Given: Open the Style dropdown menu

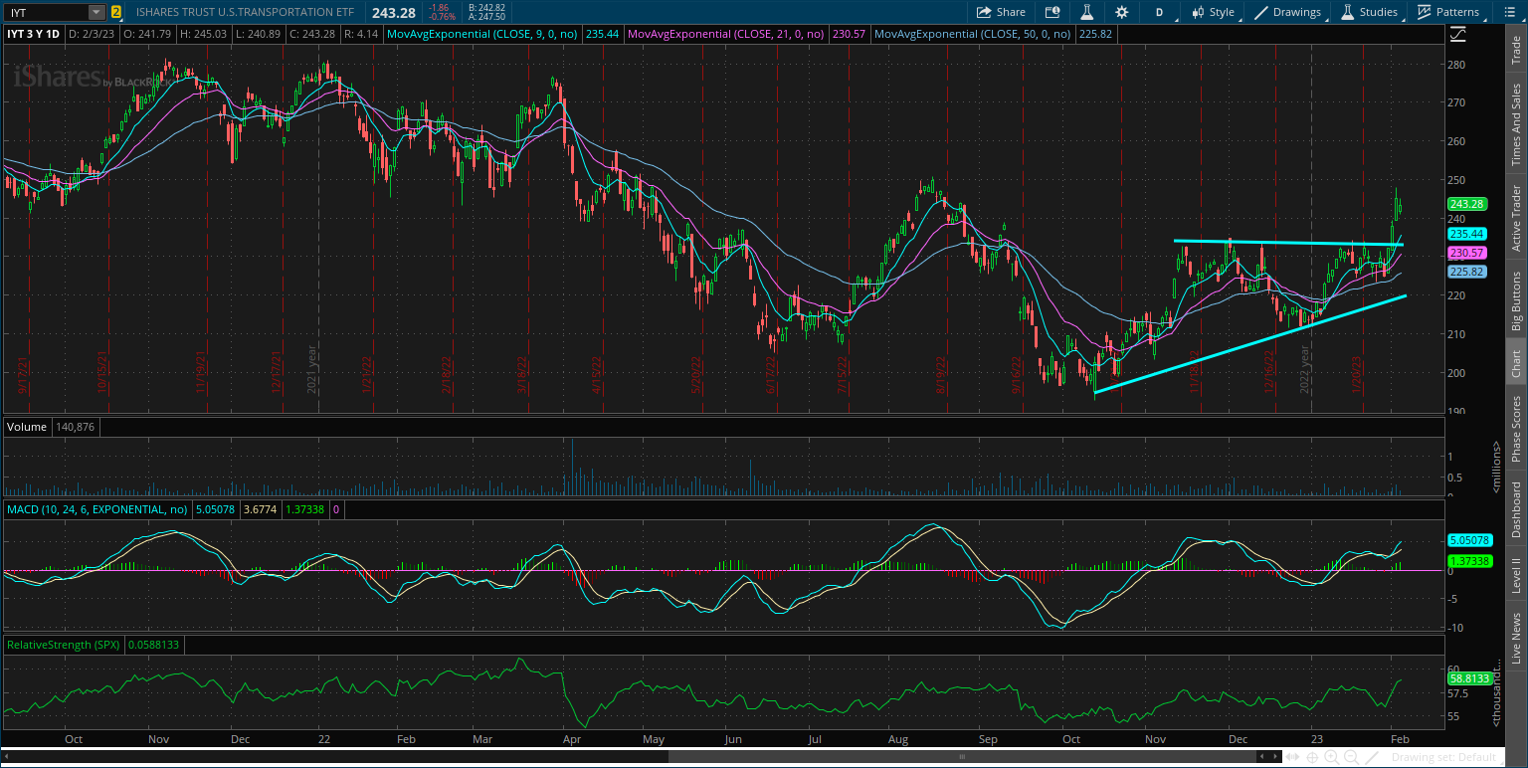Looking at the screenshot, I should (1213, 12).
